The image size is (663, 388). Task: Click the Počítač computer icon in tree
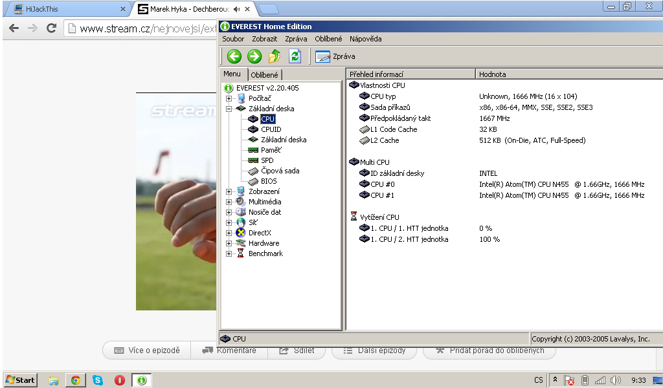(241, 98)
